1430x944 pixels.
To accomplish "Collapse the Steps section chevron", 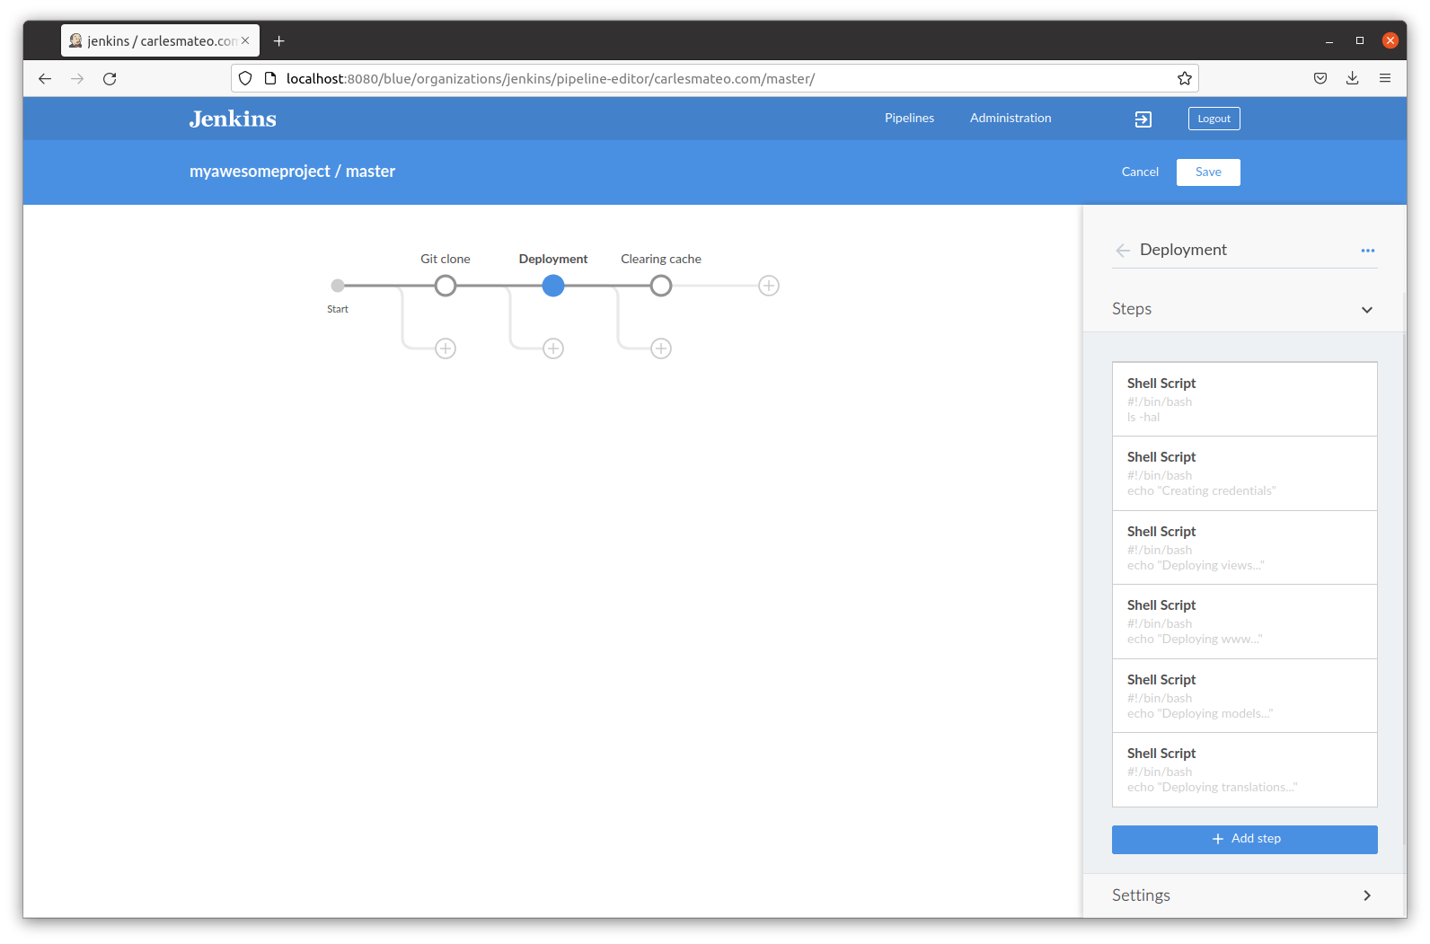I will [1367, 310].
